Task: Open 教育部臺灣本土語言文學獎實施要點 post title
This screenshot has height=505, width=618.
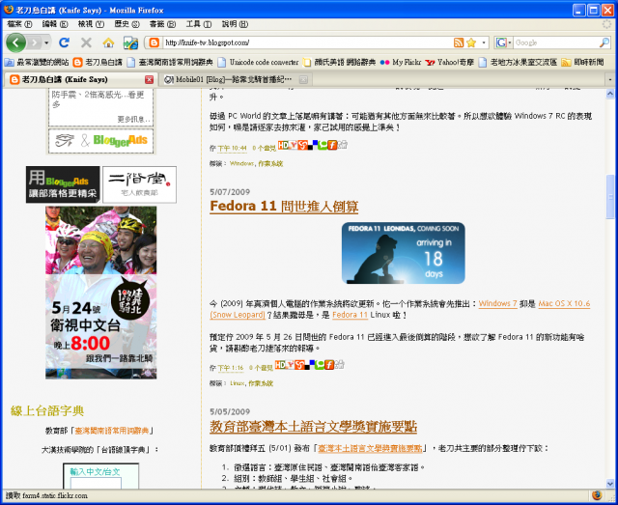Action: 313,426
